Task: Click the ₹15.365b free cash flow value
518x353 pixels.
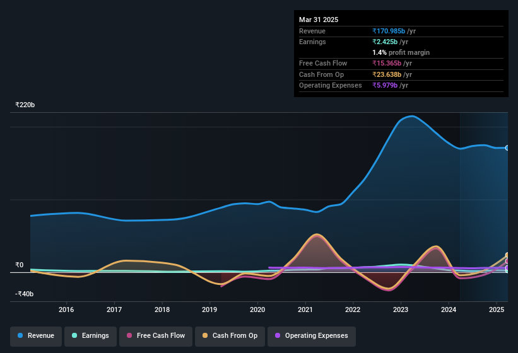Action: tap(387, 63)
